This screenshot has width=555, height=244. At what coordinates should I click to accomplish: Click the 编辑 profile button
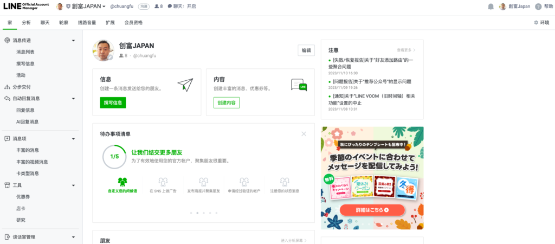[x=306, y=50]
